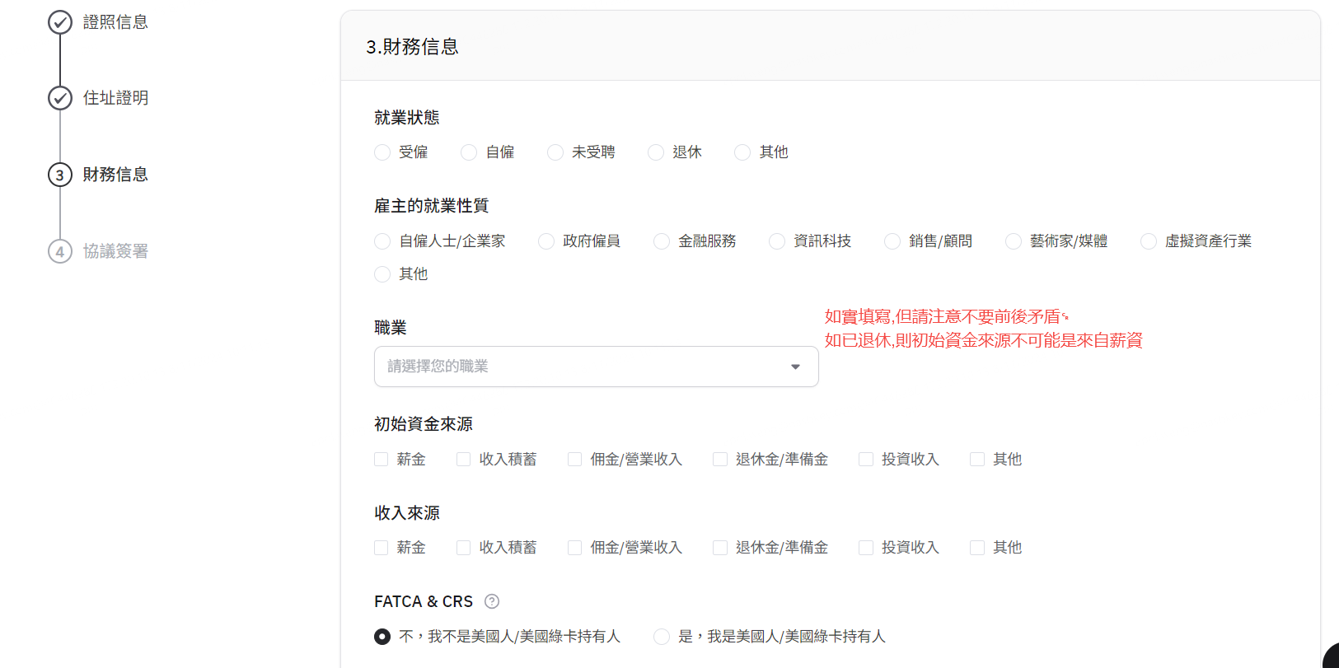Click the step 4 協議簽署 circle icon
This screenshot has width=1339, height=668.
(60, 251)
